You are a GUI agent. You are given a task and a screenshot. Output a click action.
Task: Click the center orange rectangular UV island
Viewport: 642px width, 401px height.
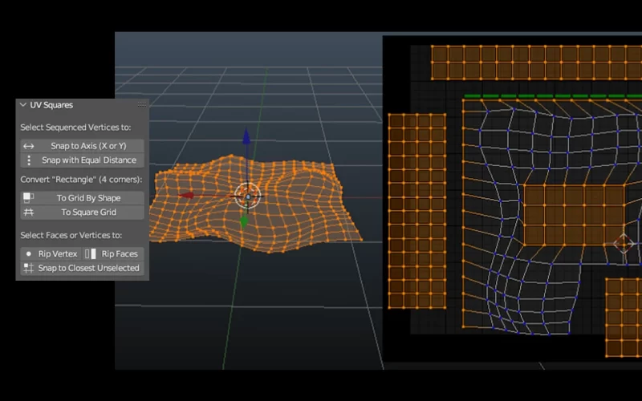pos(574,215)
